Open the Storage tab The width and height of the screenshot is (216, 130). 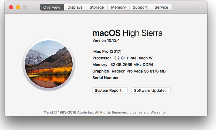tap(97, 7)
